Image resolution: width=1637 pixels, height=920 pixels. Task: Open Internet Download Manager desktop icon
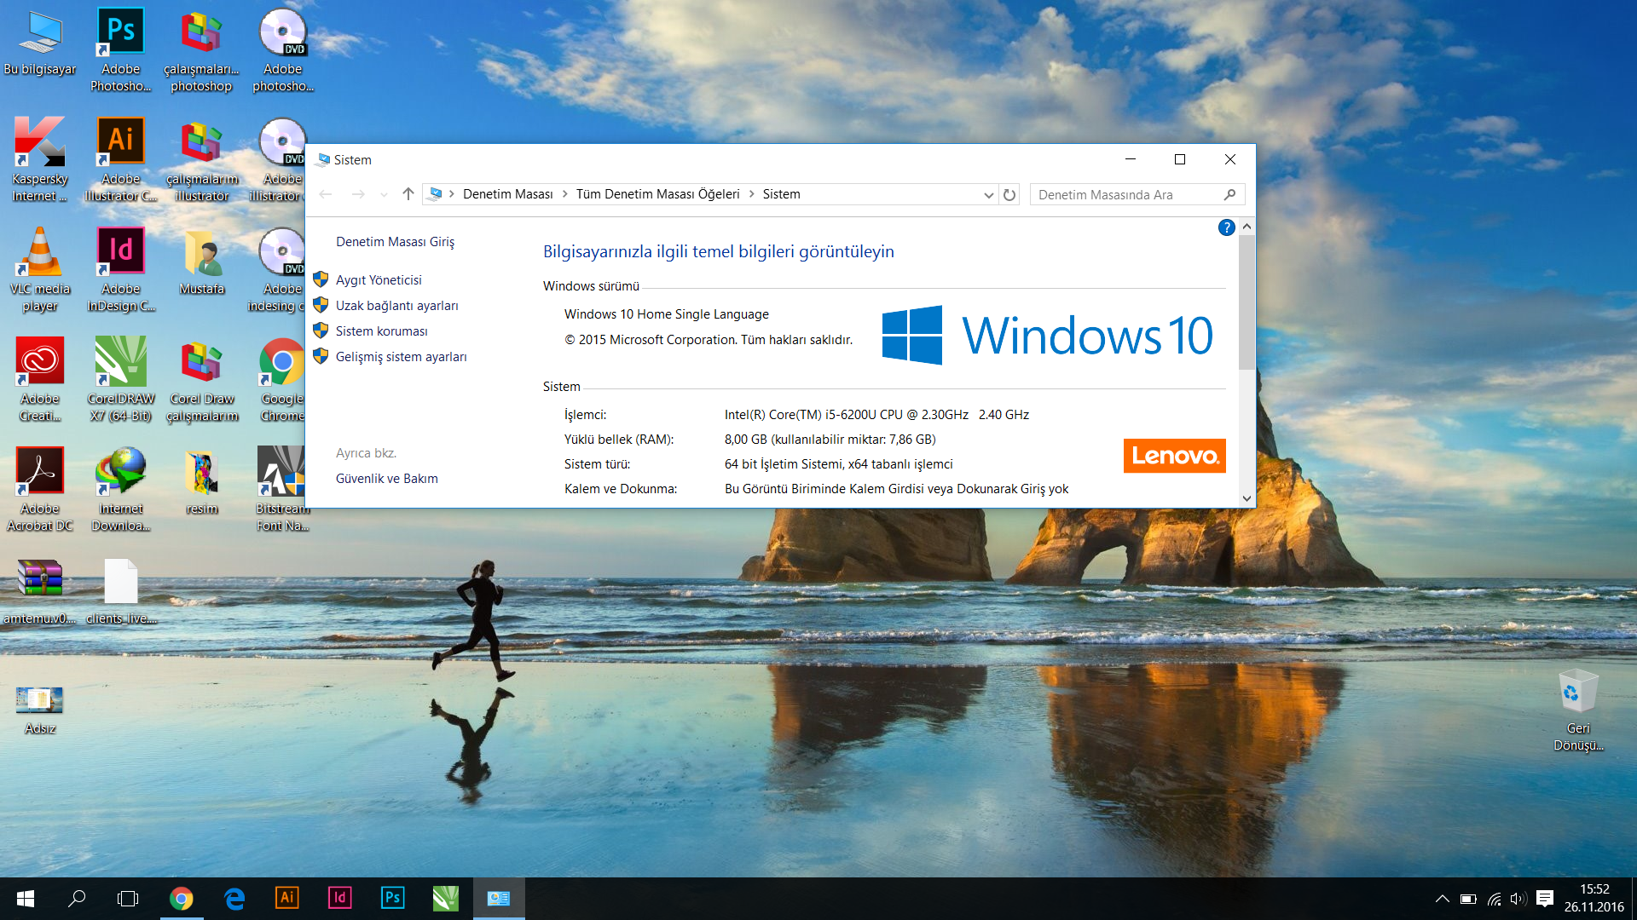click(120, 489)
